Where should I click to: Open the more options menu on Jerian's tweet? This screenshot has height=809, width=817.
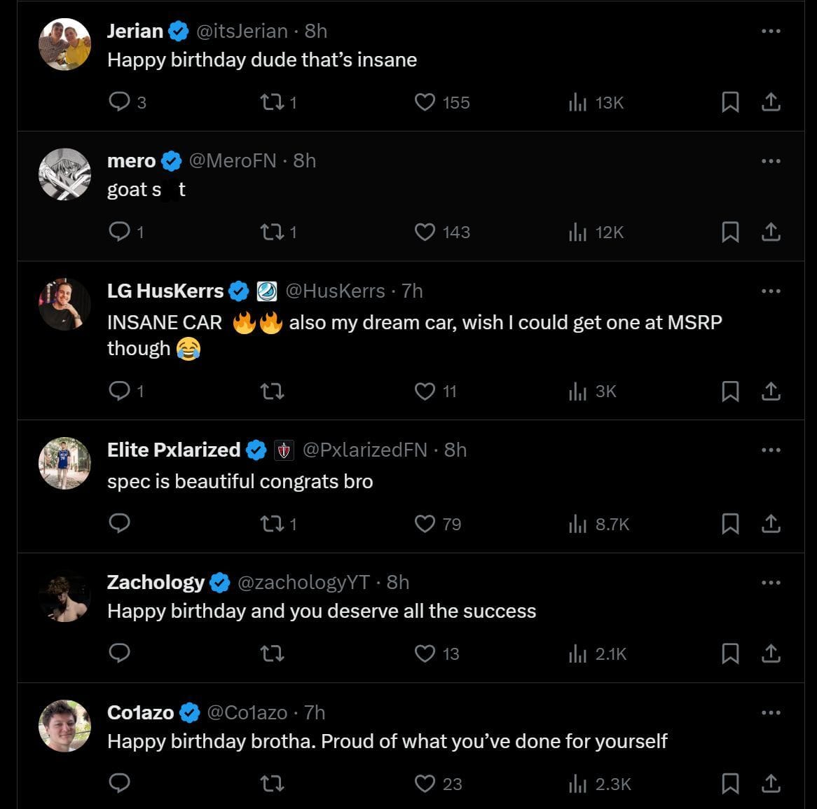pyautogui.click(x=771, y=31)
